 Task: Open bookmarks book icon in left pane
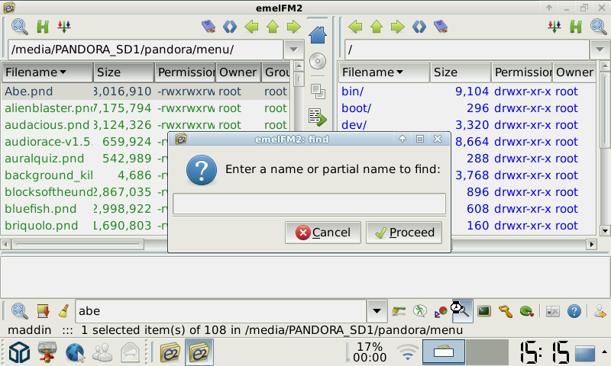click(x=209, y=27)
